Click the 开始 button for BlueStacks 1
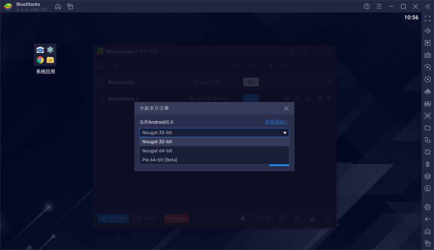 [x=251, y=98]
